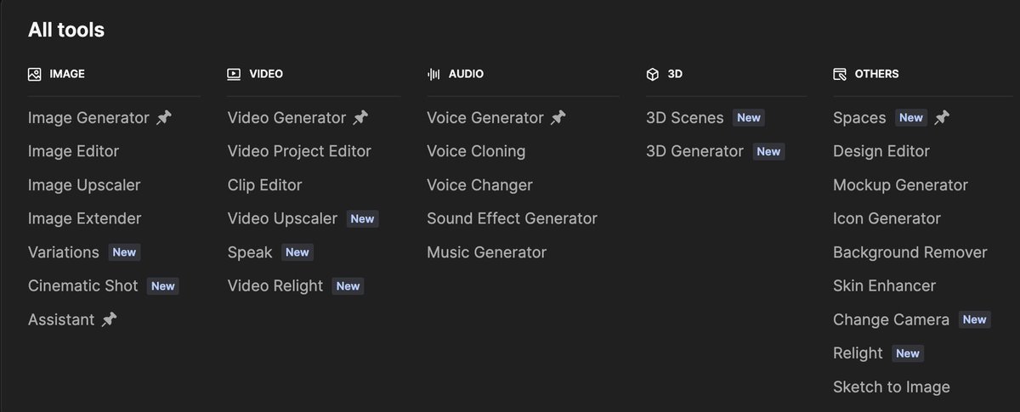Click the 3D category heading
The width and height of the screenshot is (1020, 412).
coord(675,74)
